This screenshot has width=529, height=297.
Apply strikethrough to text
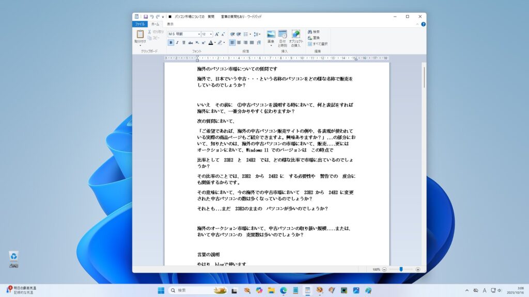tap(191, 42)
